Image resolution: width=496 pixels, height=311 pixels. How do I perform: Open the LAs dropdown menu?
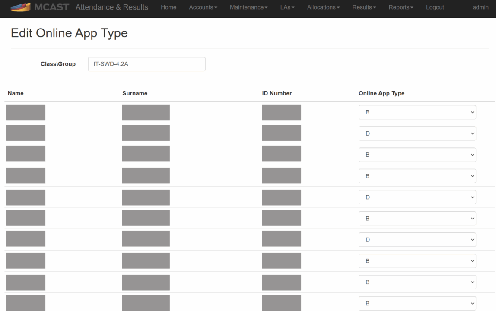287,7
